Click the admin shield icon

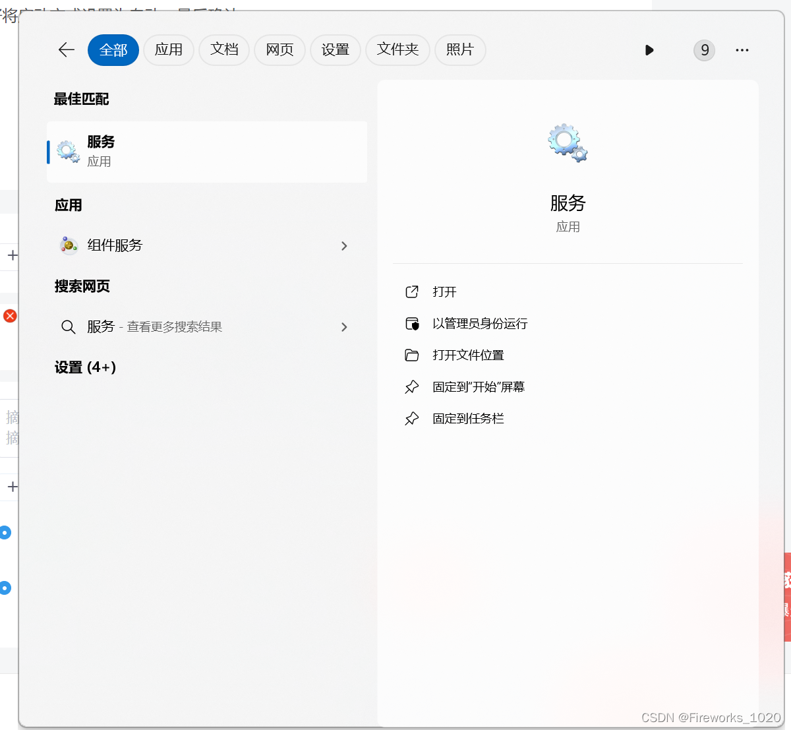(412, 323)
